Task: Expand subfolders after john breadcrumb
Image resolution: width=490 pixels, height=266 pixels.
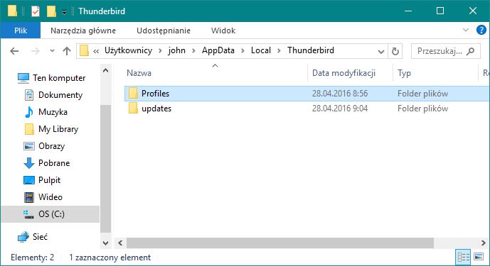Action: [193, 51]
